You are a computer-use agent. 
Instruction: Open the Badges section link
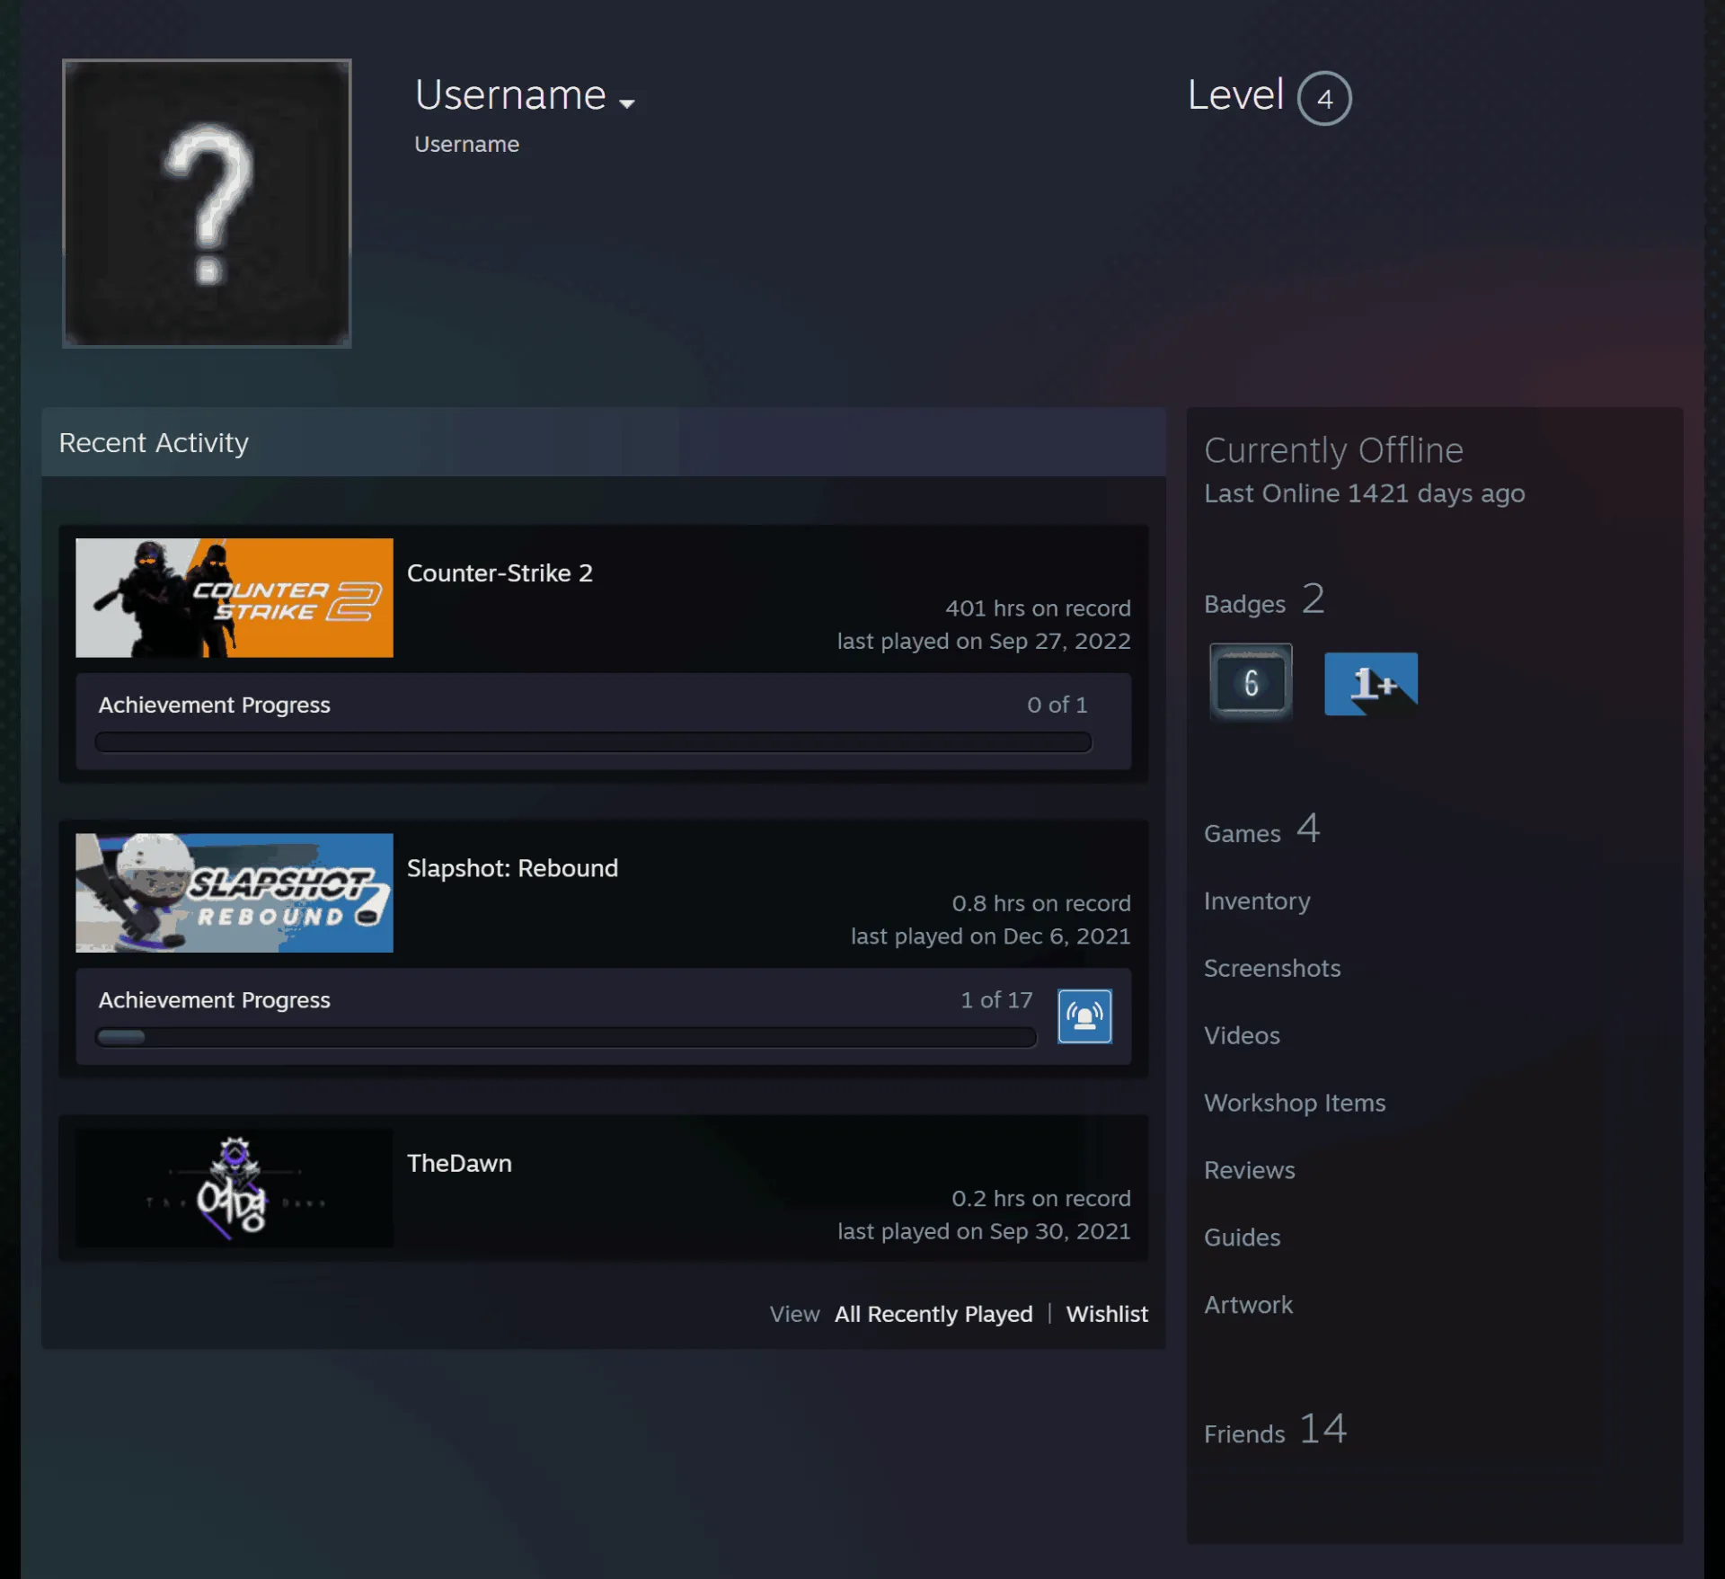tap(1264, 600)
